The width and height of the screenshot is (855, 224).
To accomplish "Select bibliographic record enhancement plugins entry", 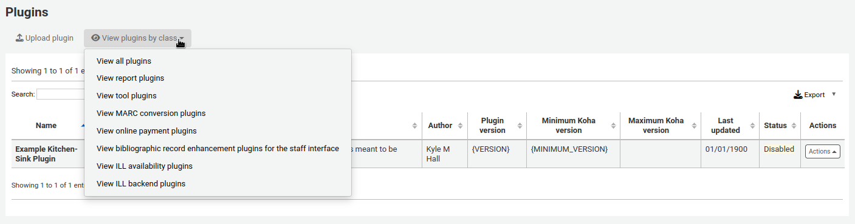I will 218,149.
